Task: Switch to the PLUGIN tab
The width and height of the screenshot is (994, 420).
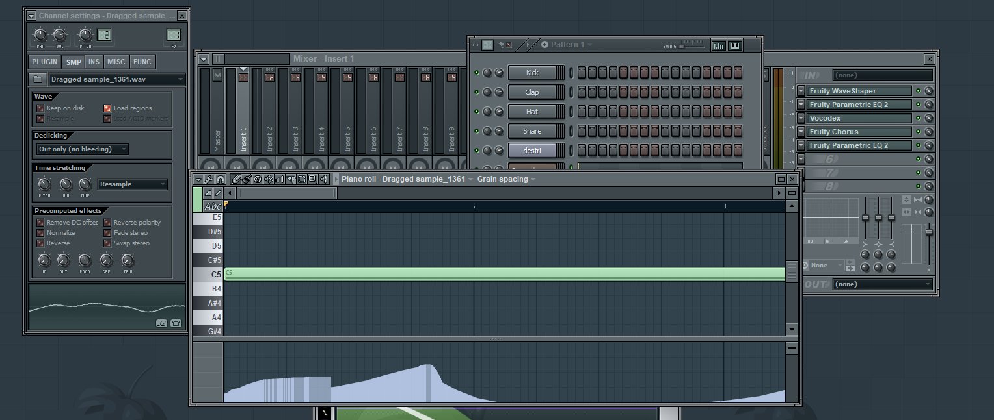Action: (x=45, y=62)
